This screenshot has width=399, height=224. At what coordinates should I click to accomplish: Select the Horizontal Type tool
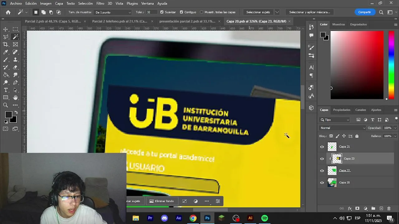[6, 90]
